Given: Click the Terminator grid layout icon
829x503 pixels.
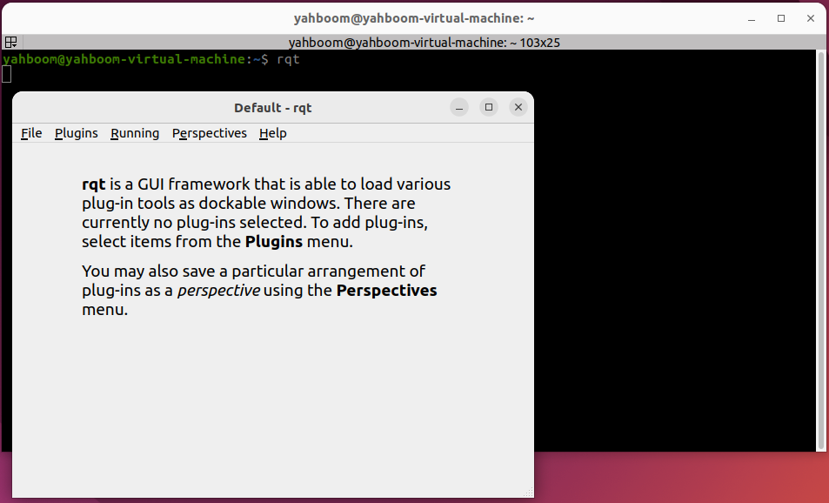Looking at the screenshot, I should point(10,42).
